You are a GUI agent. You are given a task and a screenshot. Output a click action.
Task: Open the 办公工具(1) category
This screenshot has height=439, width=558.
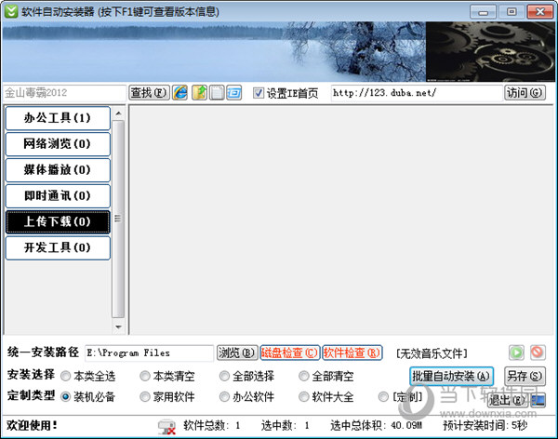pos(58,118)
